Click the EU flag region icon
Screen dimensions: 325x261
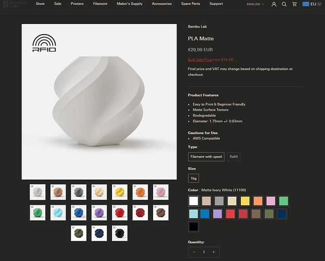click(306, 4)
